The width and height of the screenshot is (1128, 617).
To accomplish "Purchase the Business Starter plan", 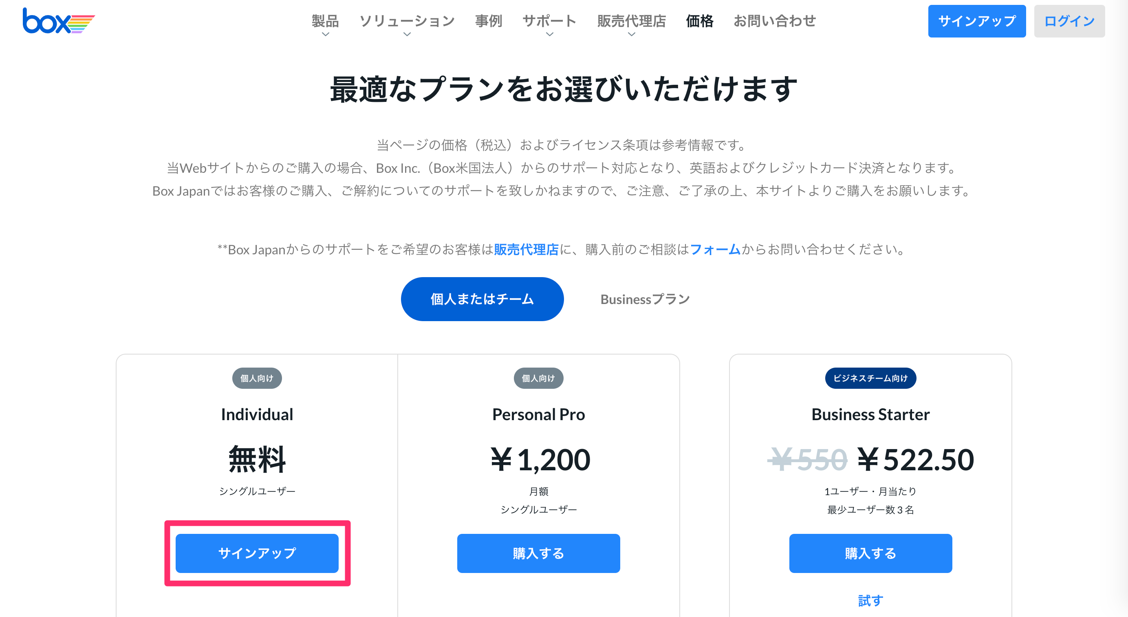I will click(870, 553).
